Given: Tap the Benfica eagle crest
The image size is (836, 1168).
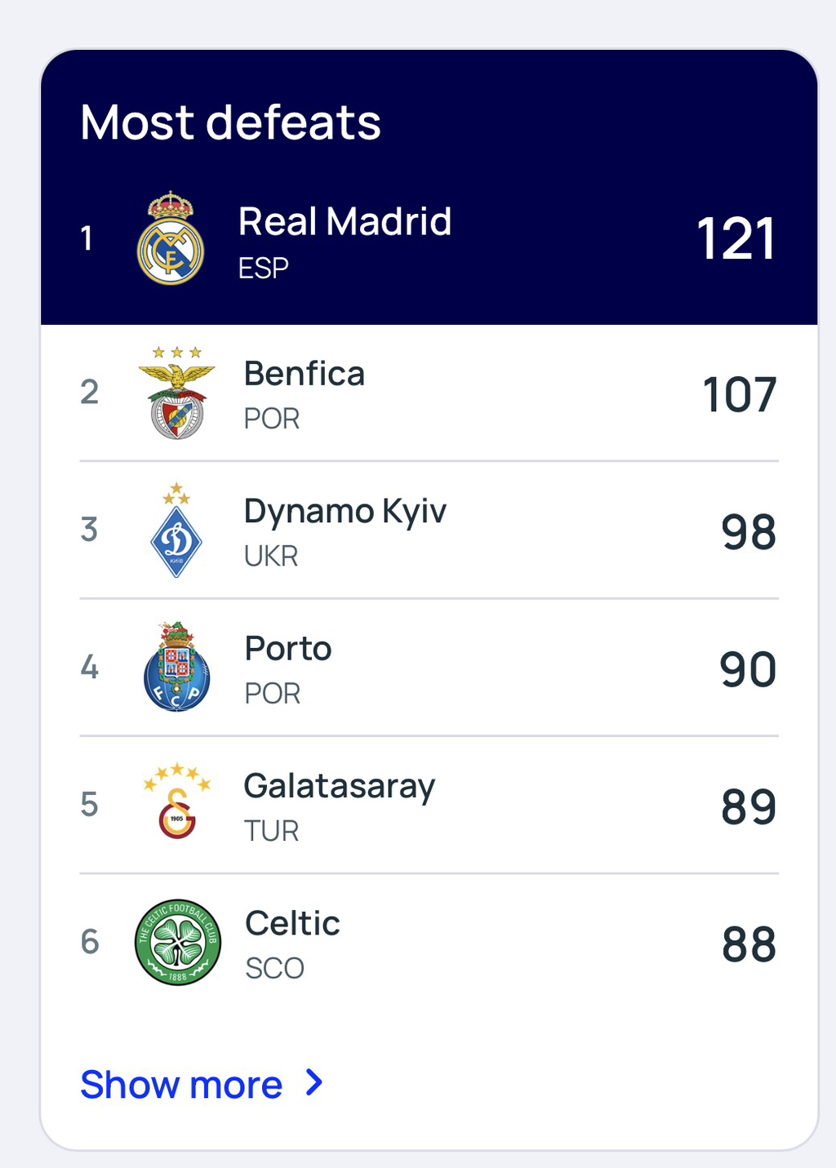Looking at the screenshot, I should pyautogui.click(x=177, y=393).
